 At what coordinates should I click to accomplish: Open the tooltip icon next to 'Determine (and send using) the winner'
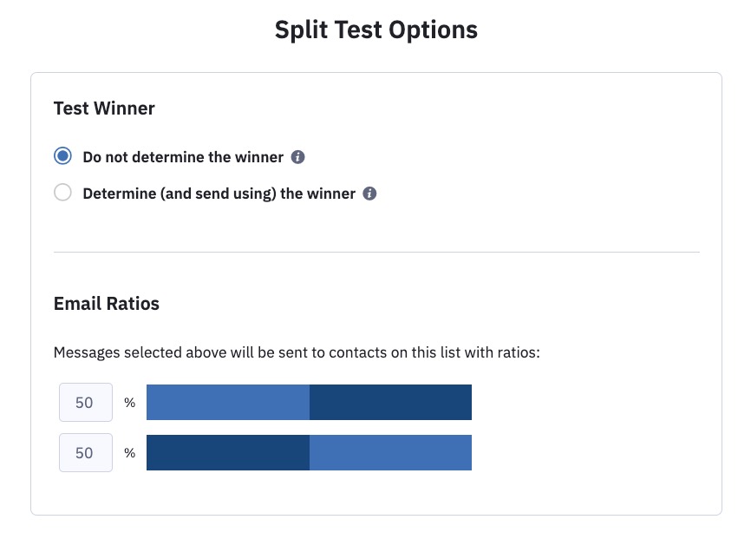369,194
